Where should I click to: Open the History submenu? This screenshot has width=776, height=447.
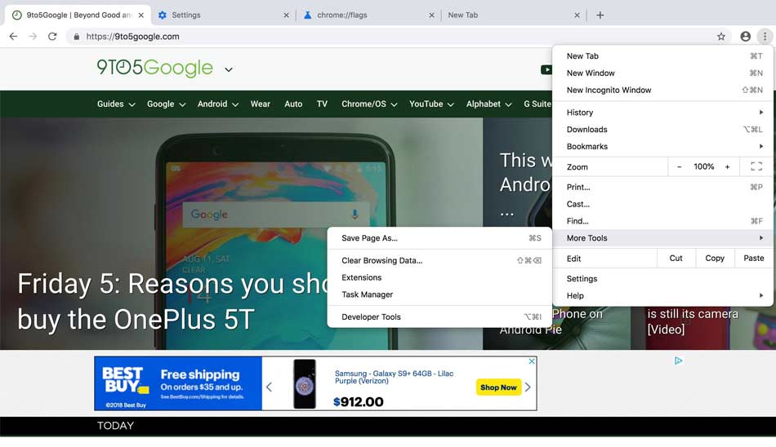point(662,113)
